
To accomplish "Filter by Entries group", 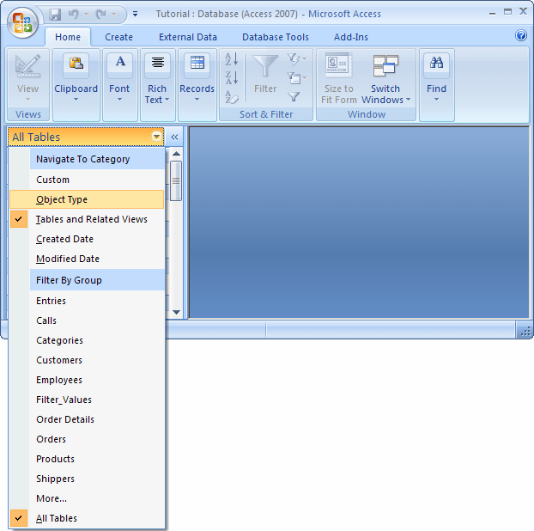I will coord(87,301).
